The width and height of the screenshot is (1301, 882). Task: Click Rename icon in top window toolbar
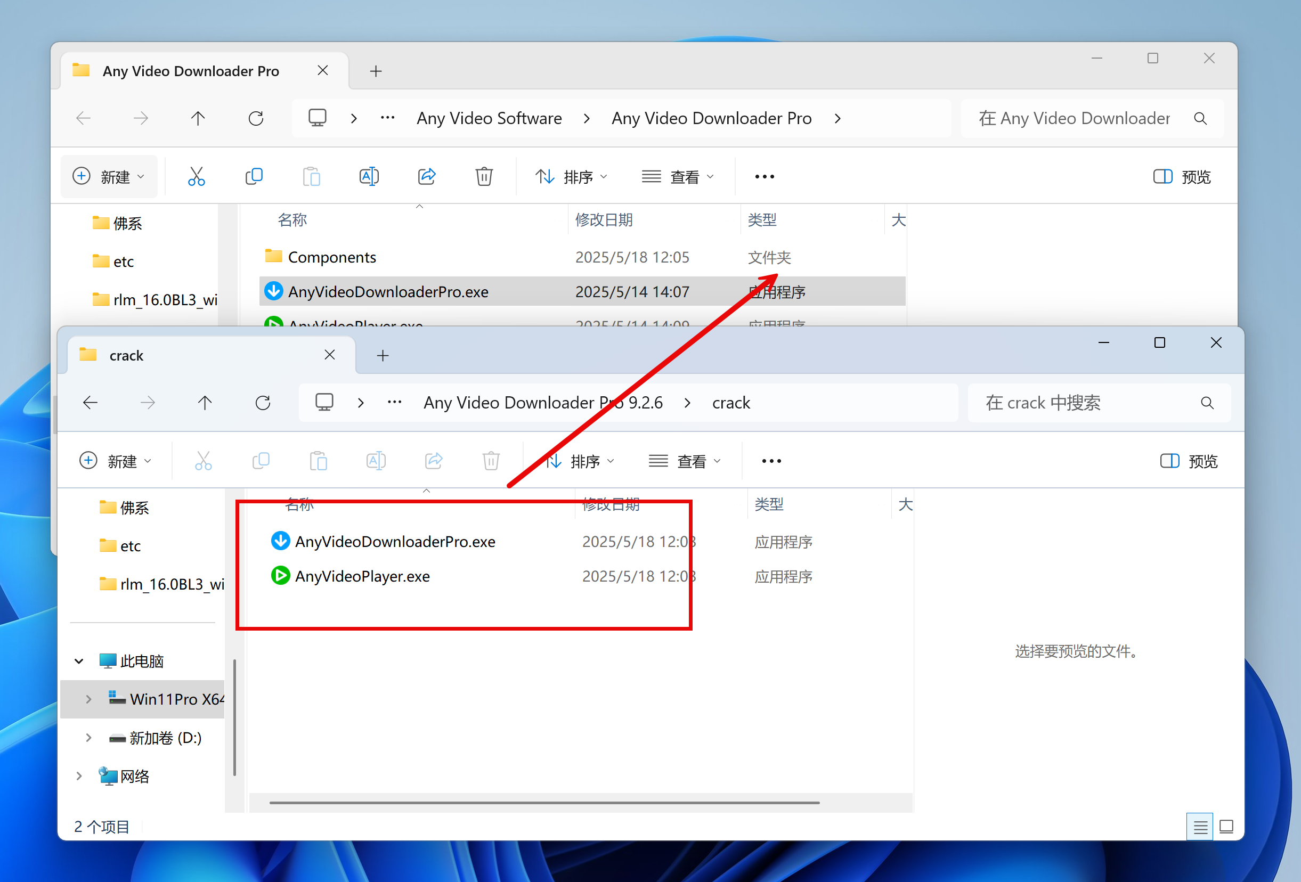point(369,177)
